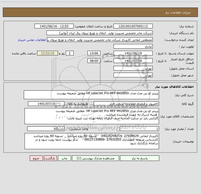Click deadline time field 13:00
The height and width of the screenshot is (194, 201).
94,53
